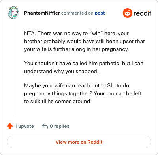Click the reddit wordmark text
The height and width of the screenshot is (155, 158).
143,13
